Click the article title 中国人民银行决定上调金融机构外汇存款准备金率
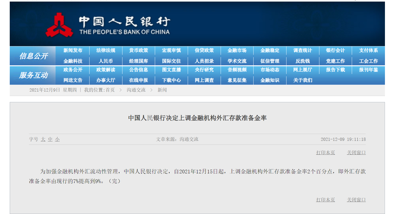 point(197,118)
